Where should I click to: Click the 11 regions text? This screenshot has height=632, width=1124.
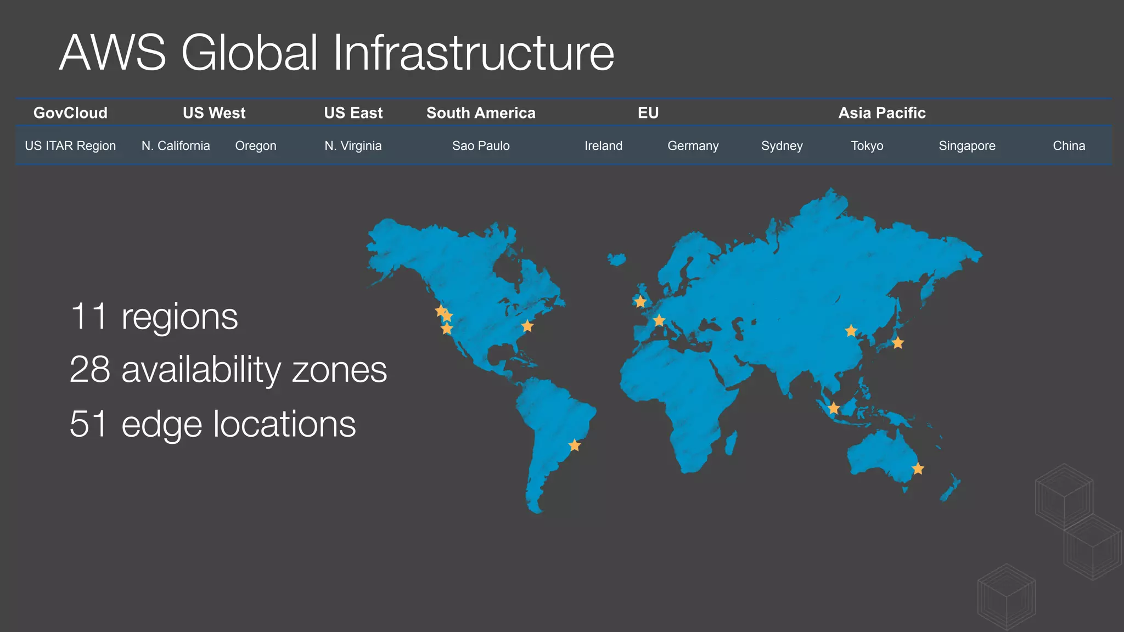(x=154, y=317)
